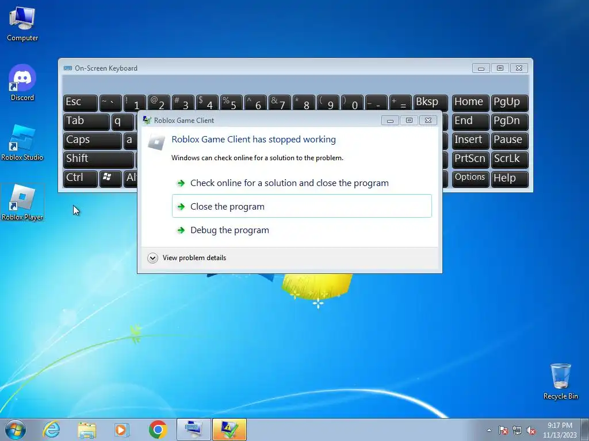The height and width of the screenshot is (441, 589).
Task: Minimize the Roblox Game Client dialog
Action: coord(390,121)
